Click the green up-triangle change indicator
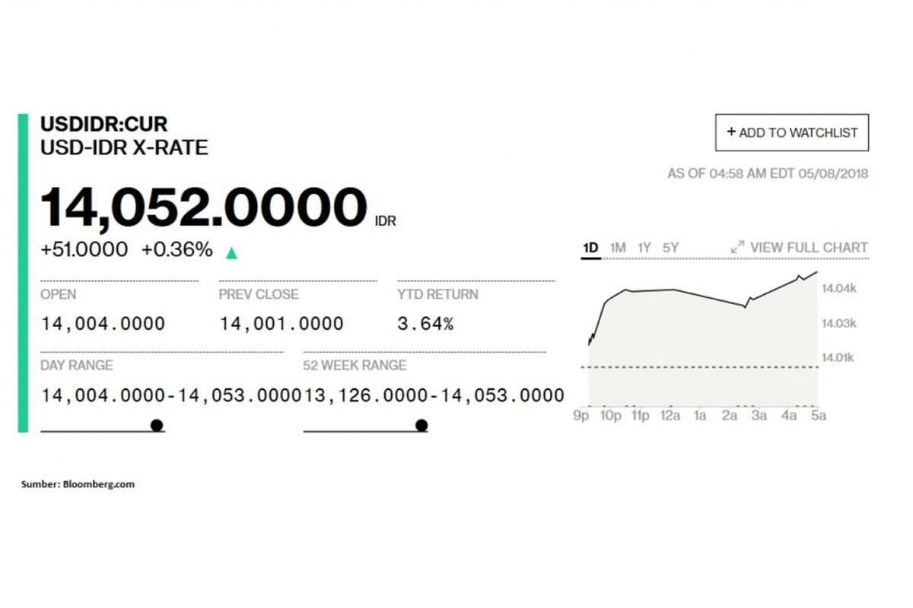Screen dimensions: 913x608 tap(231, 253)
